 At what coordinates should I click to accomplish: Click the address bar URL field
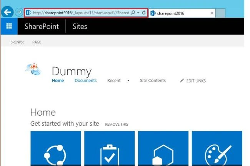coord(81,13)
